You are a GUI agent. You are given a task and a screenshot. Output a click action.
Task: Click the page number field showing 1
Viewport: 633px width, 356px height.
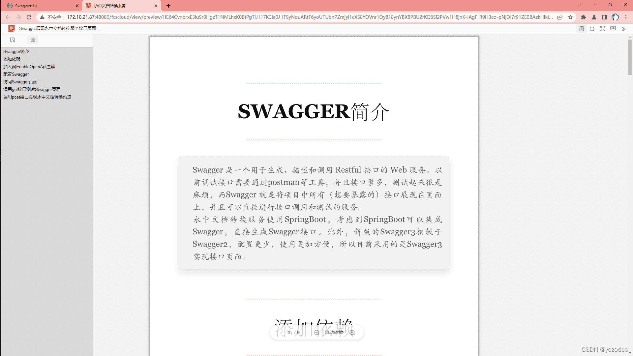point(289,332)
